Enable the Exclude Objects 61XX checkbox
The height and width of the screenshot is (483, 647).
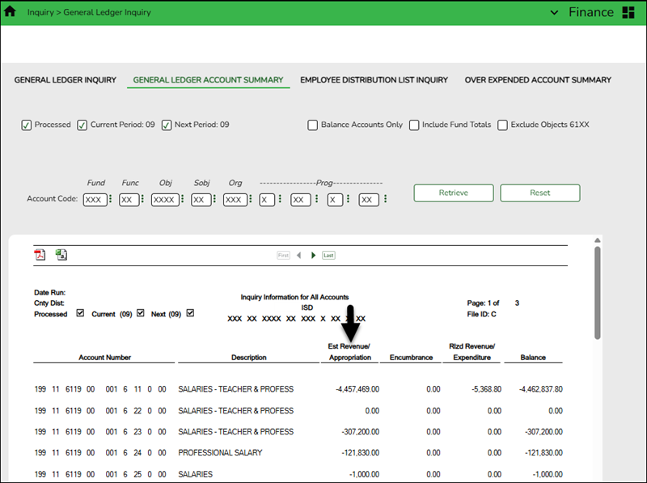tap(502, 125)
